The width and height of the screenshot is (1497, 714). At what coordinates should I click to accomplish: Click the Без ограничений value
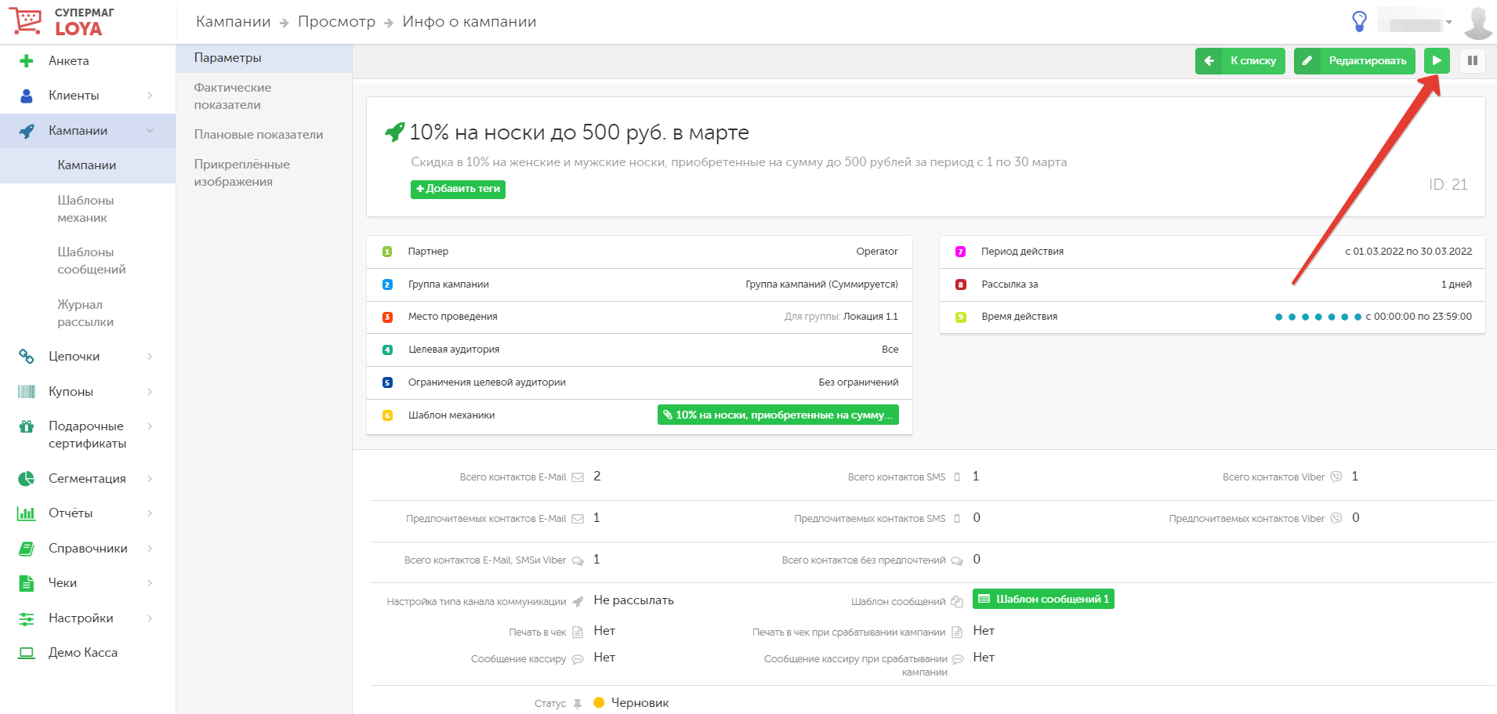pos(858,382)
